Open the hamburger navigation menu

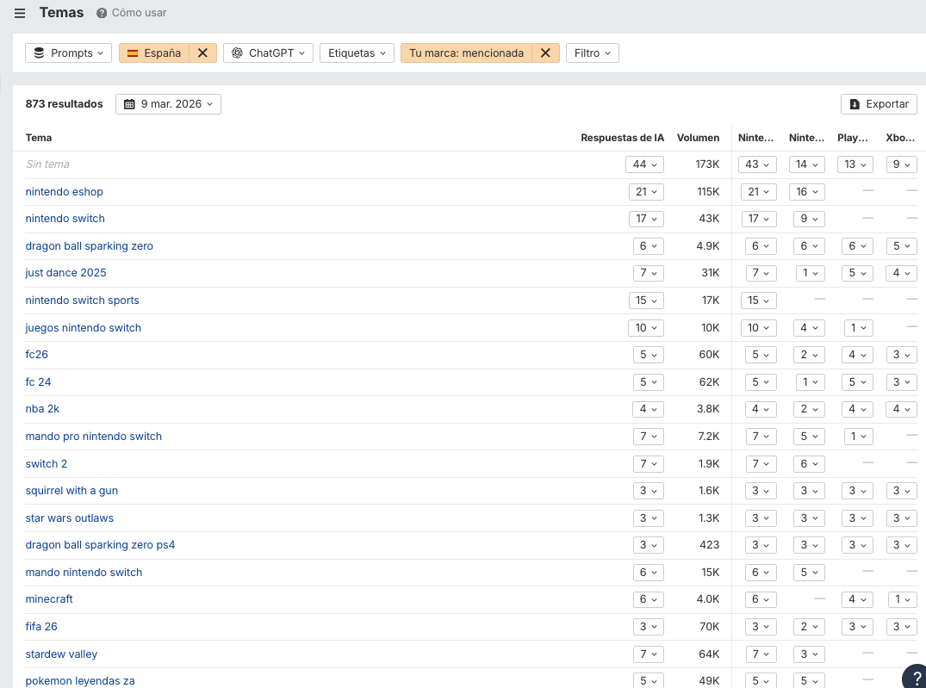(20, 13)
